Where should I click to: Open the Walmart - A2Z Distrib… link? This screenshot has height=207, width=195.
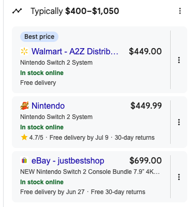click(75, 51)
